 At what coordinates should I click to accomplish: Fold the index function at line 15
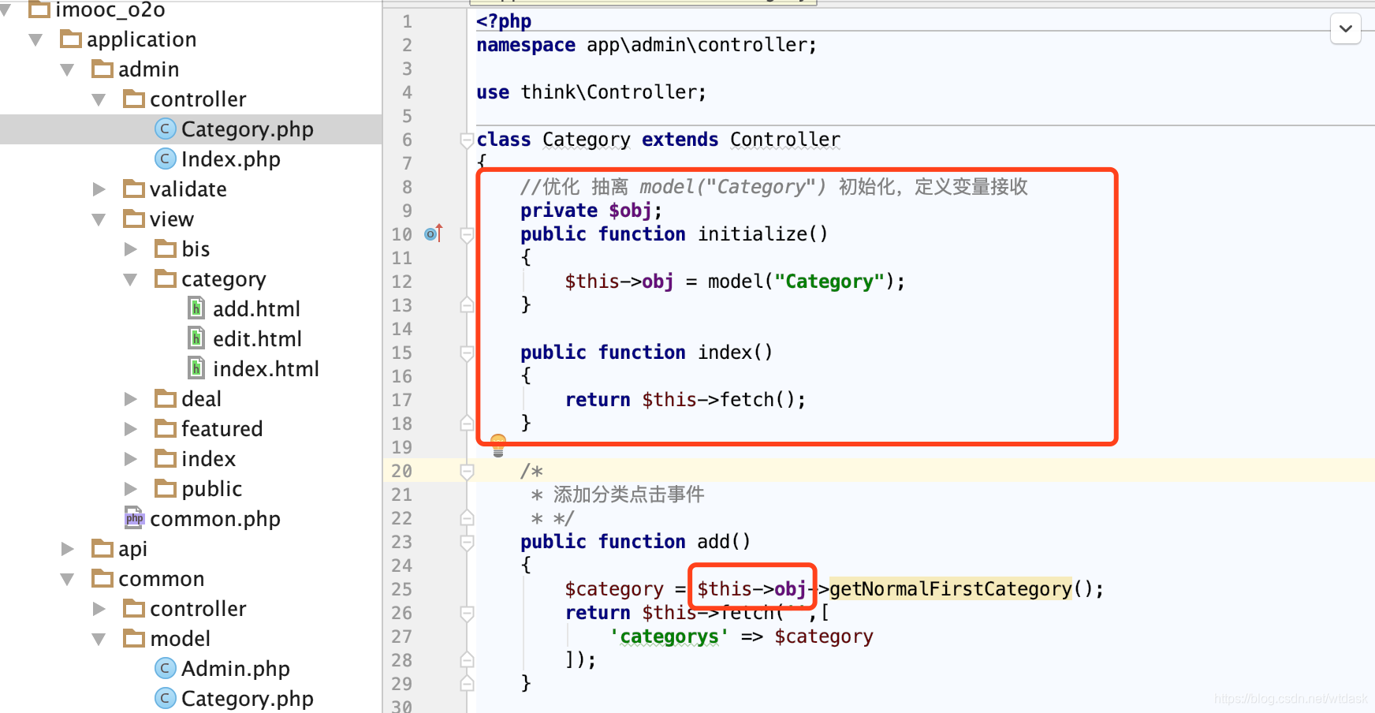[x=467, y=353]
